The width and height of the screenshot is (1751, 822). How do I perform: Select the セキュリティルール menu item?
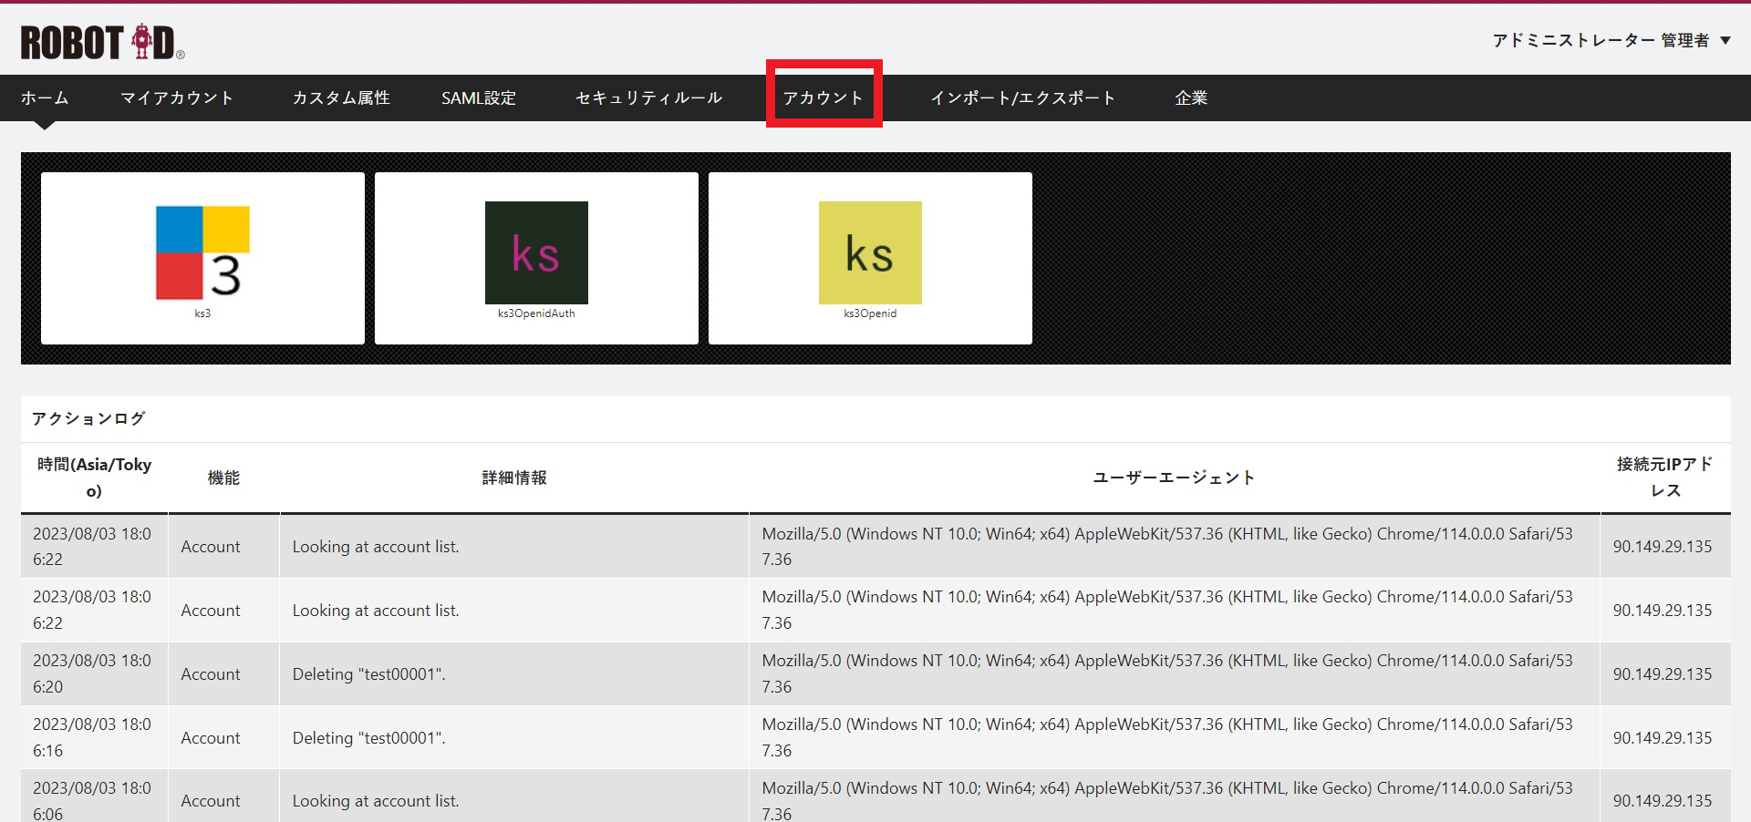648,98
